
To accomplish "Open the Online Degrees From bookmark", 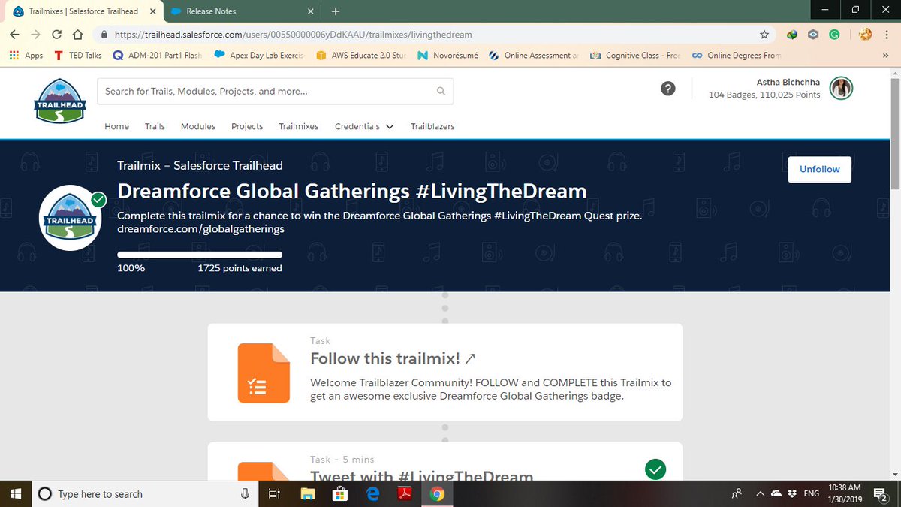I will click(x=737, y=56).
